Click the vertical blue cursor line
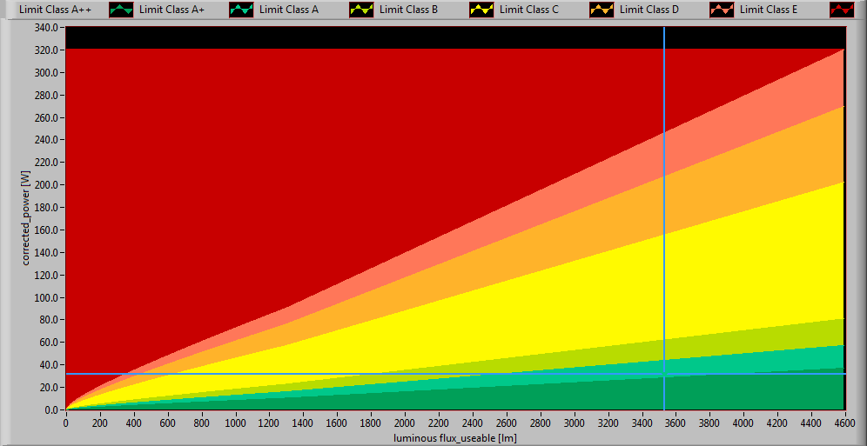This screenshot has width=867, height=446. pyautogui.click(x=664, y=217)
